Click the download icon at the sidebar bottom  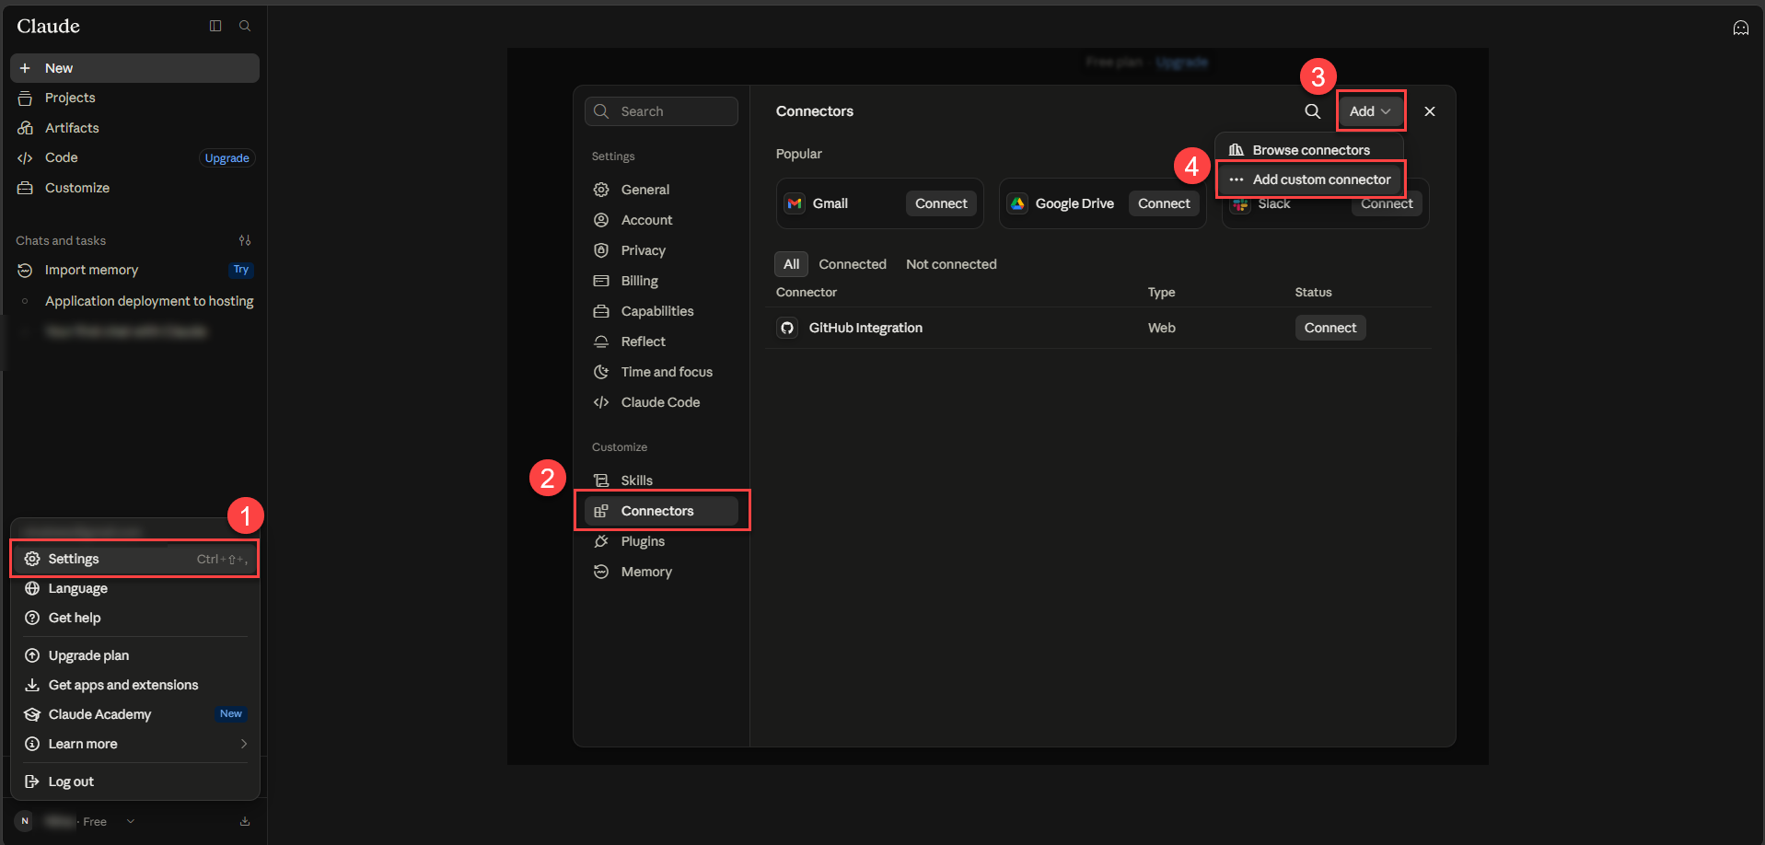tap(245, 821)
